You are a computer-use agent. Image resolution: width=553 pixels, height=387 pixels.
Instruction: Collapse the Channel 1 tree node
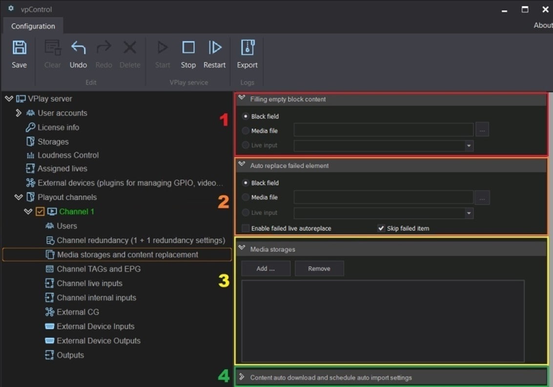(28, 212)
